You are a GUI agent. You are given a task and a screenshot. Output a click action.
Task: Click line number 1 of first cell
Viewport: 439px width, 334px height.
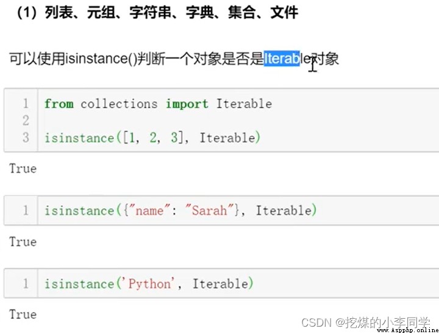click(26, 103)
